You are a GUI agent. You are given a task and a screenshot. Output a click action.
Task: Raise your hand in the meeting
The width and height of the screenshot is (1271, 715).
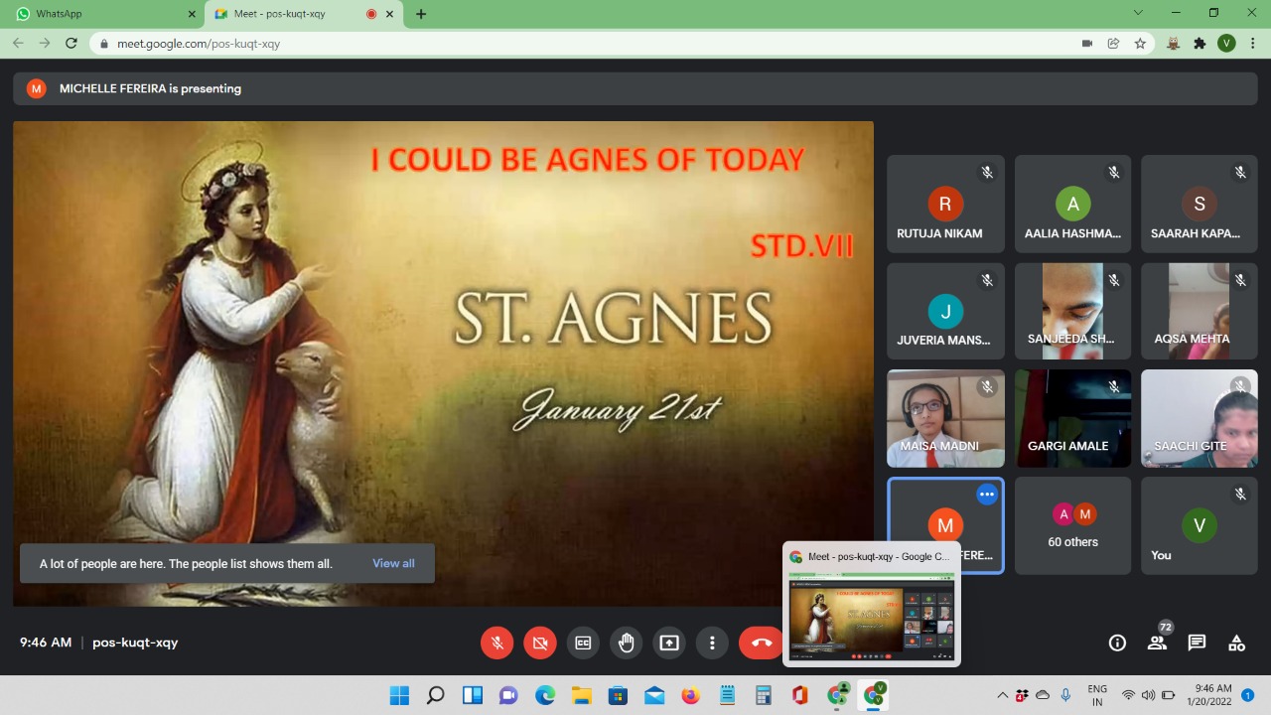[626, 643]
